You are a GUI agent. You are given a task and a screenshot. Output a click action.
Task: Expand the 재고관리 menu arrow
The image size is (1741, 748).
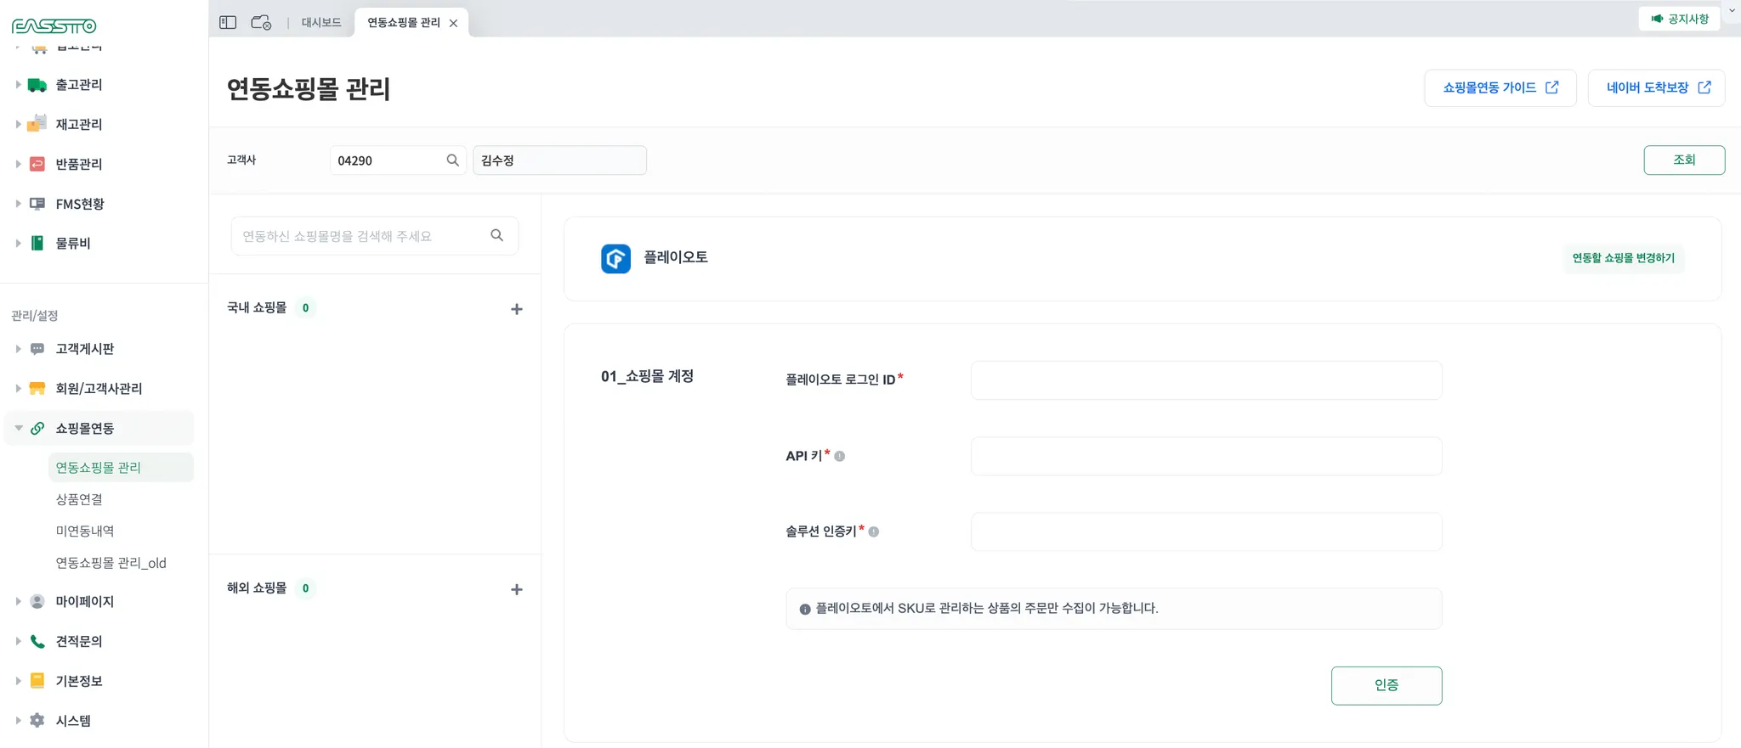(x=18, y=124)
